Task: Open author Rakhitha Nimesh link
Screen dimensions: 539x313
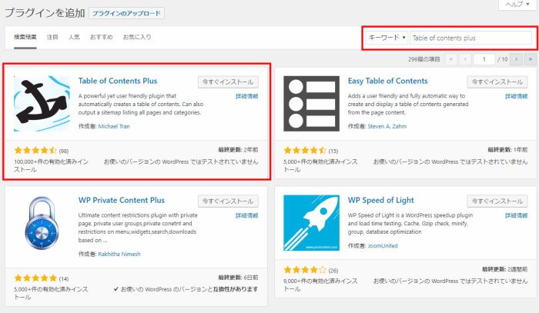Action: click(x=119, y=254)
